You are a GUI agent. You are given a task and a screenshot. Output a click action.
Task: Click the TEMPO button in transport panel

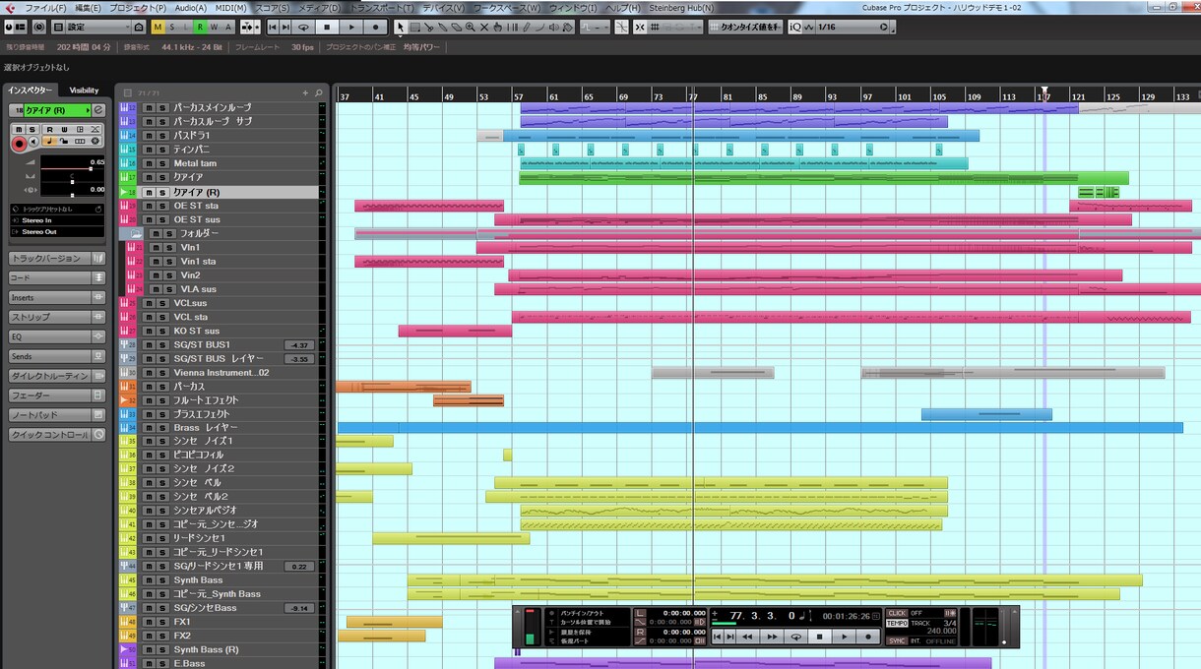pos(897,624)
